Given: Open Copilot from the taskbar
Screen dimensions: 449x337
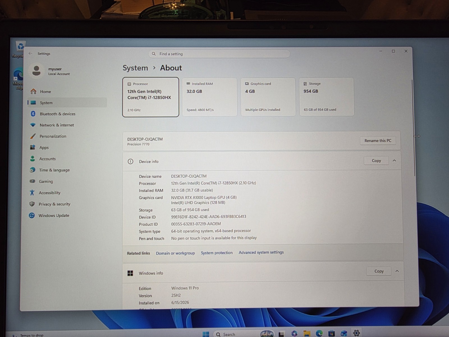Looking at the screenshot, I should (x=294, y=334).
